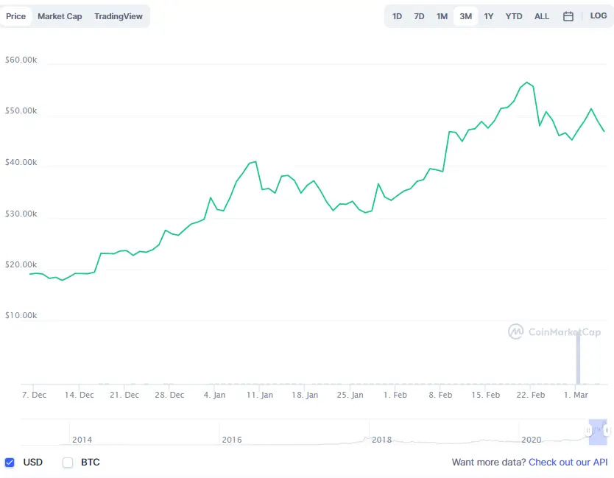Image resolution: width=614 pixels, height=478 pixels.
Task: Click the 21. Dec date label
Action: 124,395
